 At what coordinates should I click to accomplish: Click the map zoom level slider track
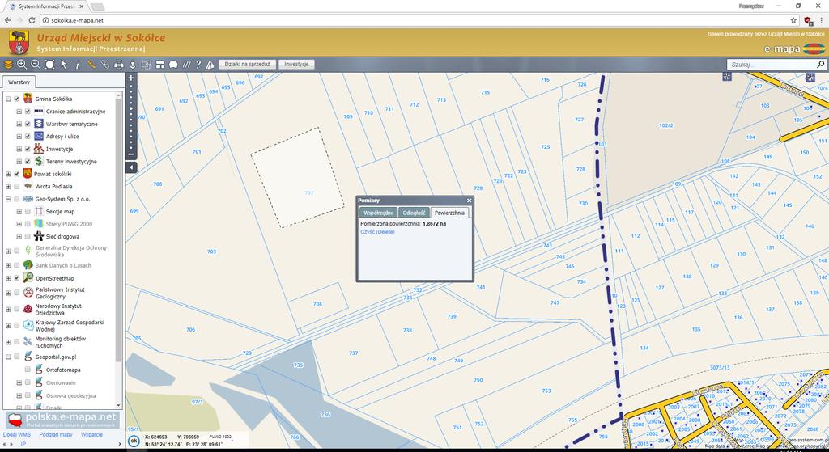click(x=131, y=116)
